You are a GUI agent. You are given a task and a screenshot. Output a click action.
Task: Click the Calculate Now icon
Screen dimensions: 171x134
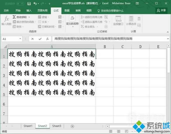139,19
